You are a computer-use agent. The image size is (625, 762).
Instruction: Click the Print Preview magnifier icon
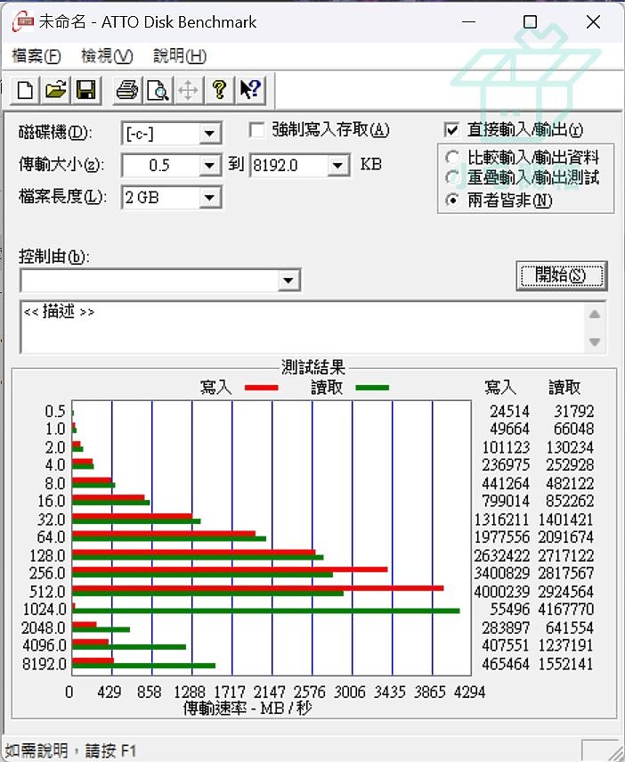coord(158,90)
